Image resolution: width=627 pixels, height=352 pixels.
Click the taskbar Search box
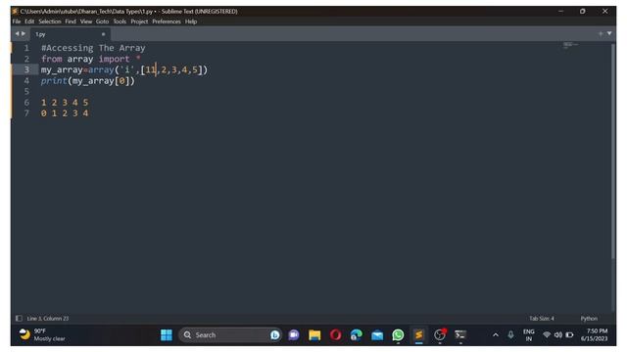point(230,334)
